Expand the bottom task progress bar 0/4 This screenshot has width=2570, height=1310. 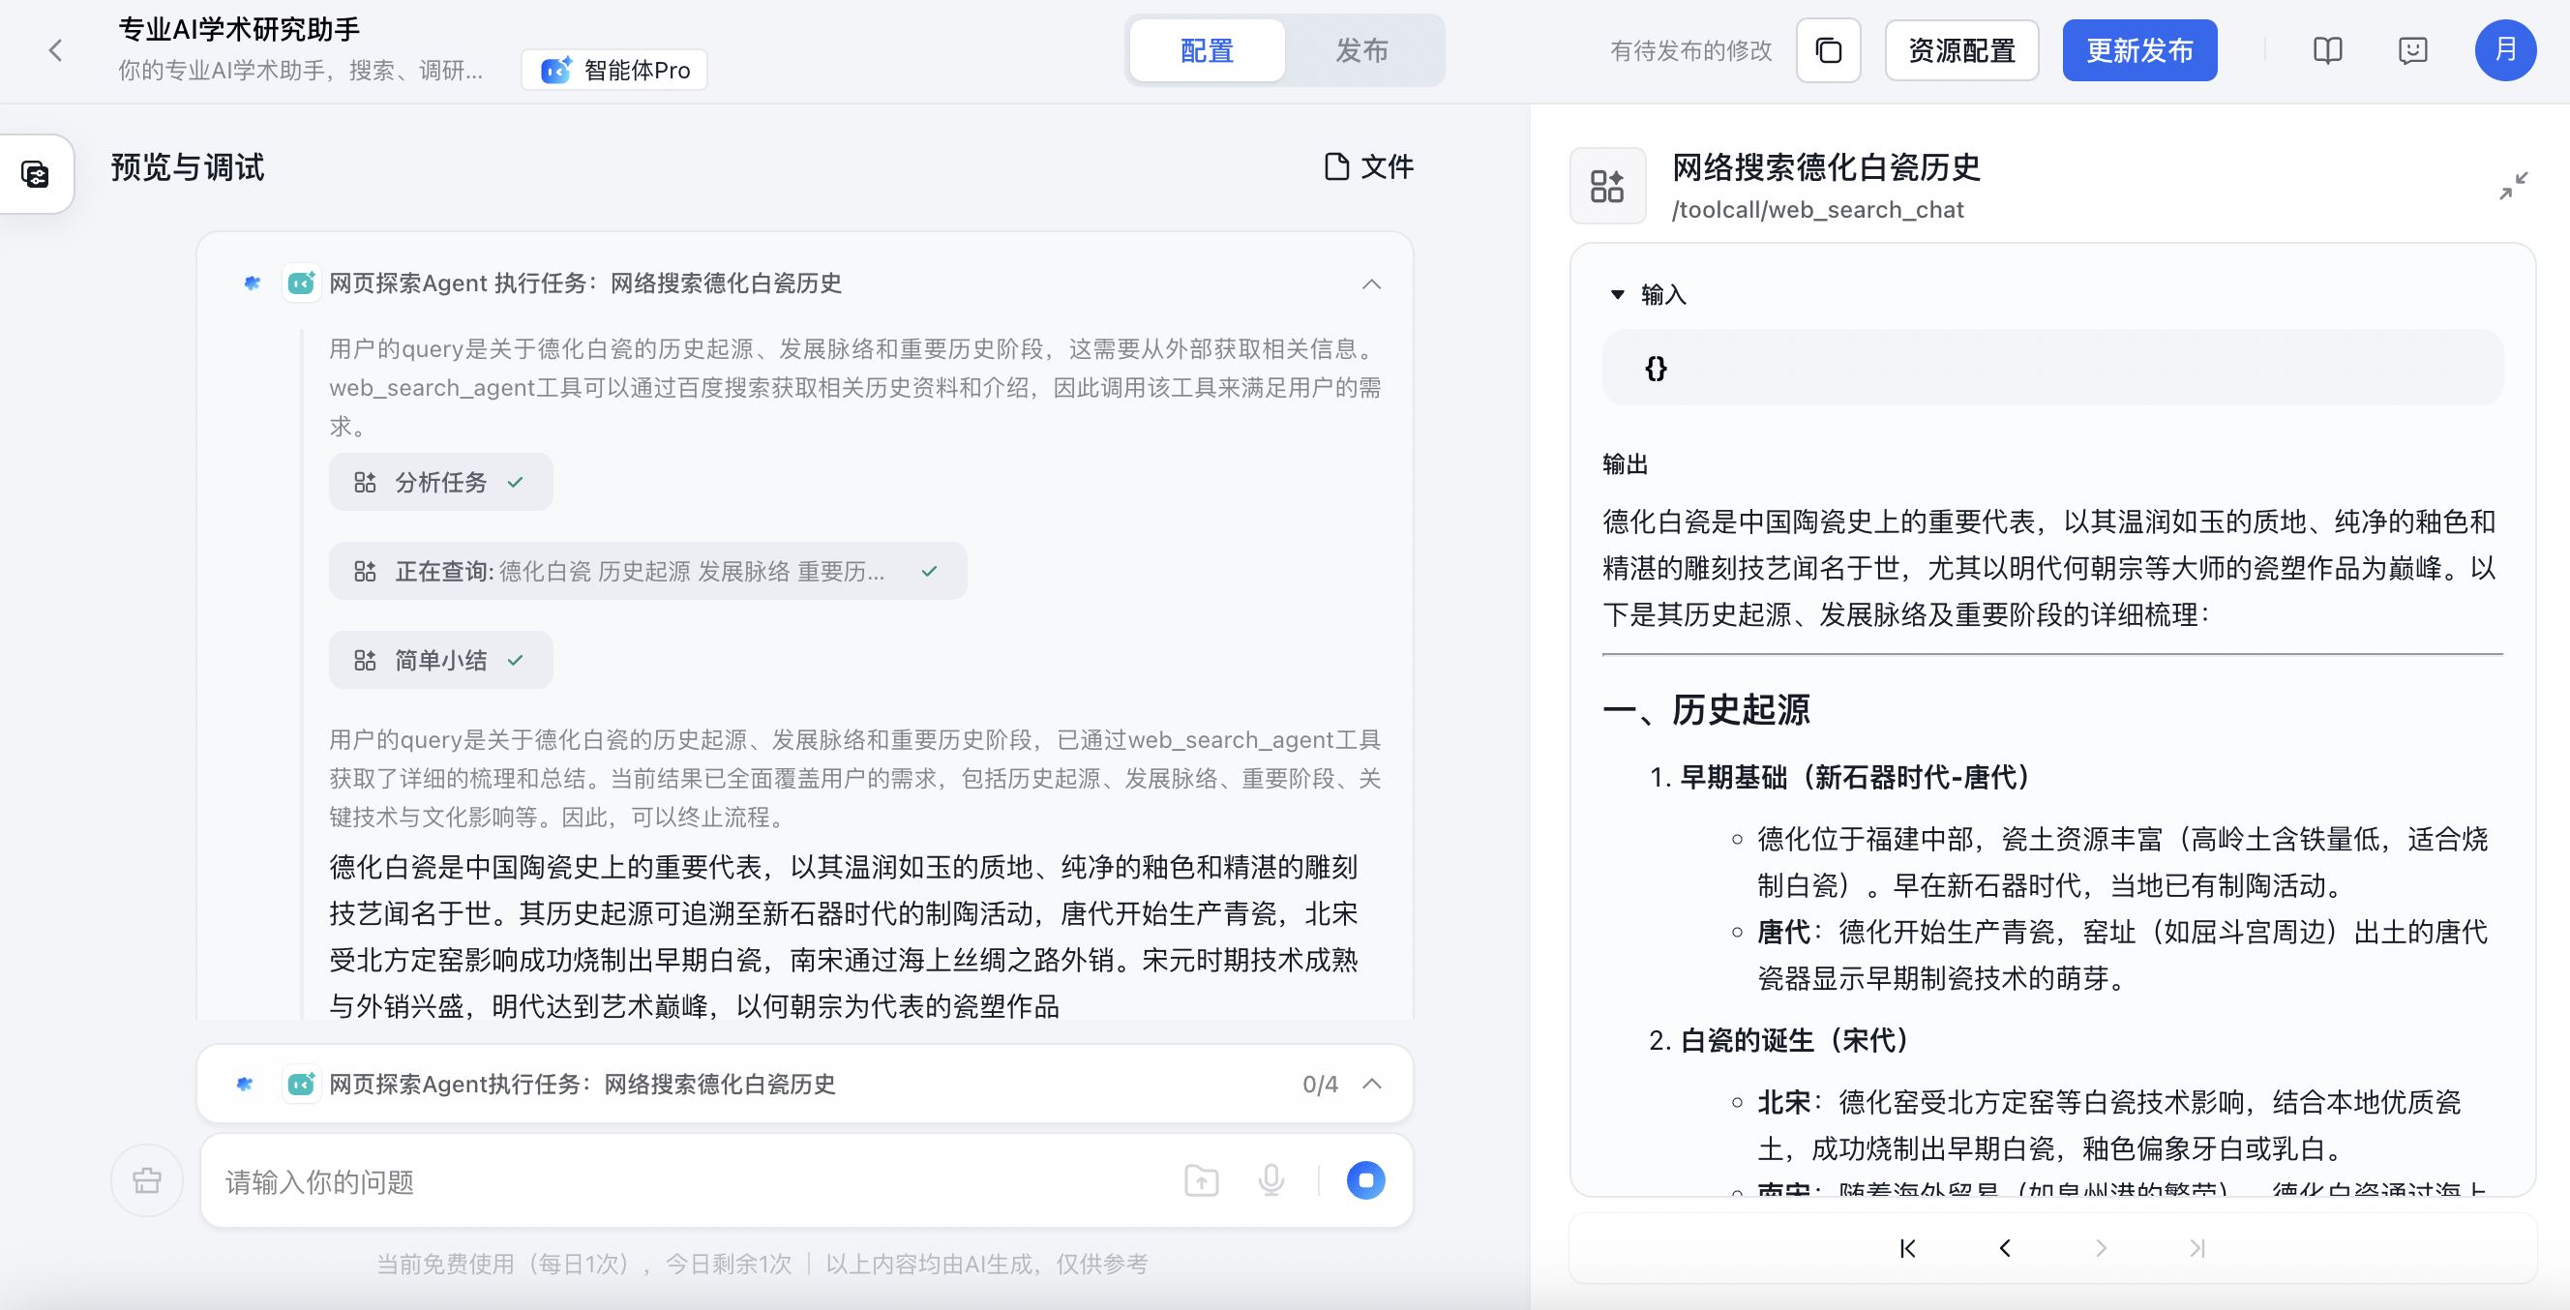coord(1372,1084)
